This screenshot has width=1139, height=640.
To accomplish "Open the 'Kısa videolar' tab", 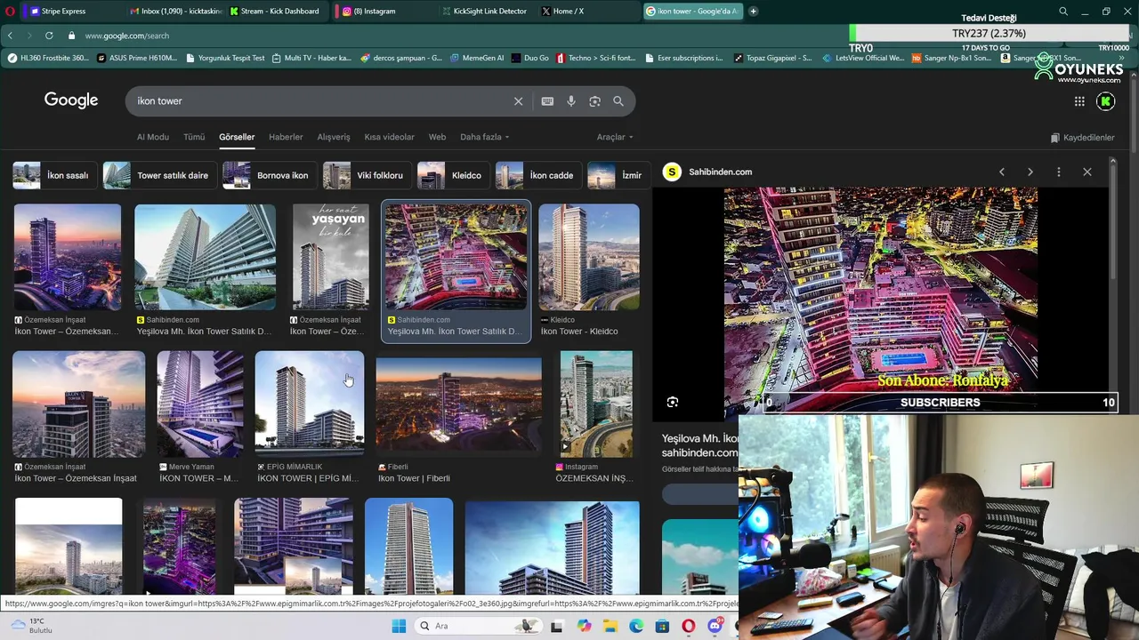I will (x=389, y=137).
